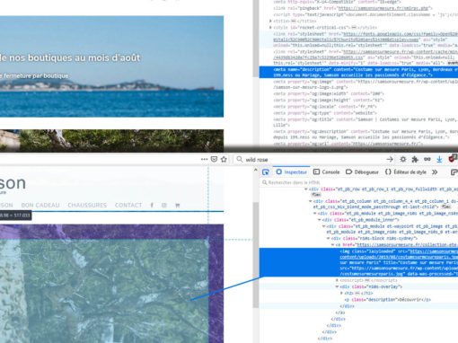The width and height of the screenshot is (458, 343).
Task: Click the scroll-up arrow of lower page scrollbar
Action: click(x=256, y=170)
